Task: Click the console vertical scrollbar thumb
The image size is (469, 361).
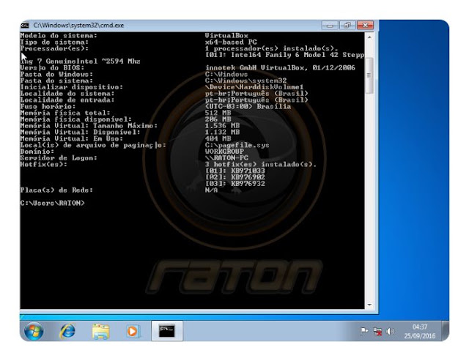Action: (x=369, y=75)
